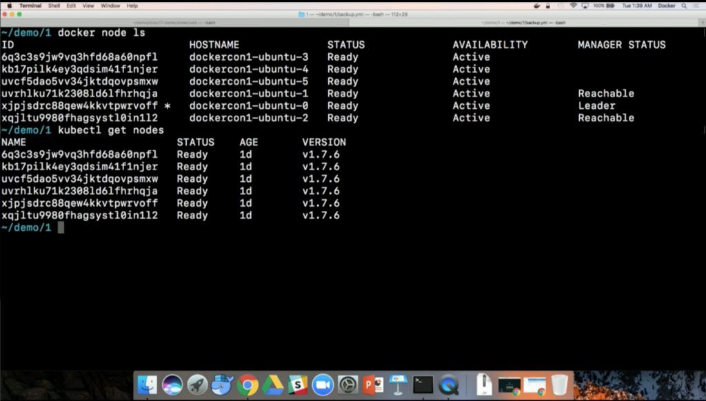Click the Docker user name in menu bar
This screenshot has width=706, height=401.
(667, 6)
